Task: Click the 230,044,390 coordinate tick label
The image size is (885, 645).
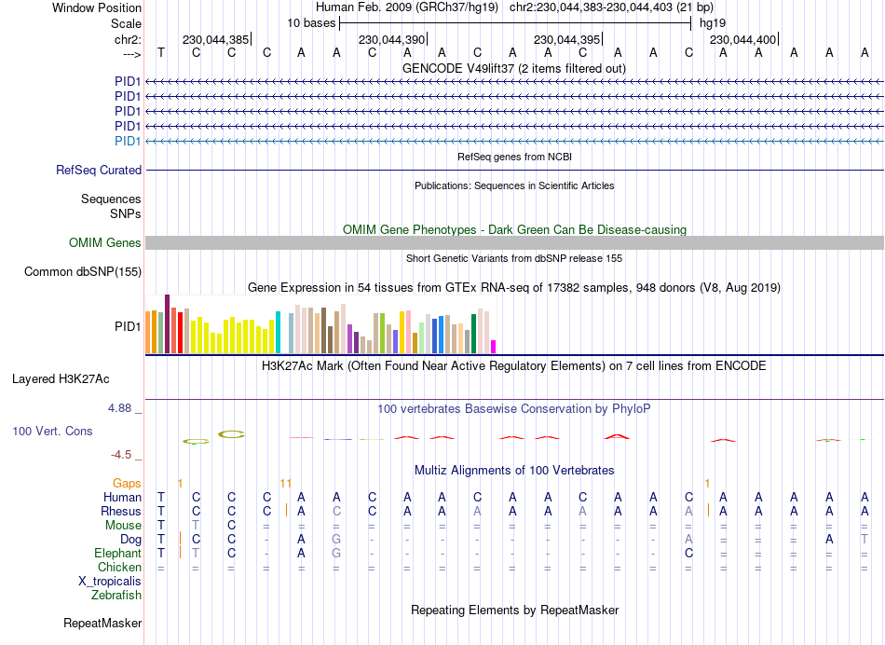Action: (391, 39)
